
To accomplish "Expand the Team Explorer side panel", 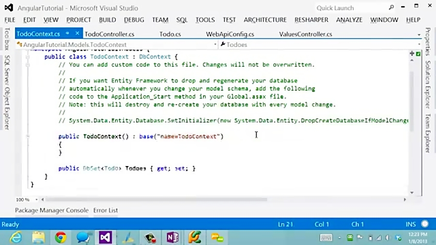I will (x=428, y=133).
